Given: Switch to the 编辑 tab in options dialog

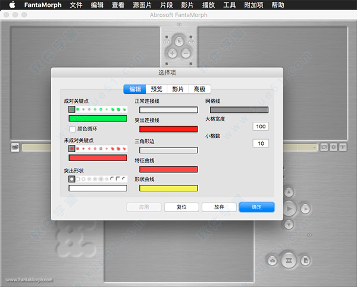Looking at the screenshot, I should point(135,89).
